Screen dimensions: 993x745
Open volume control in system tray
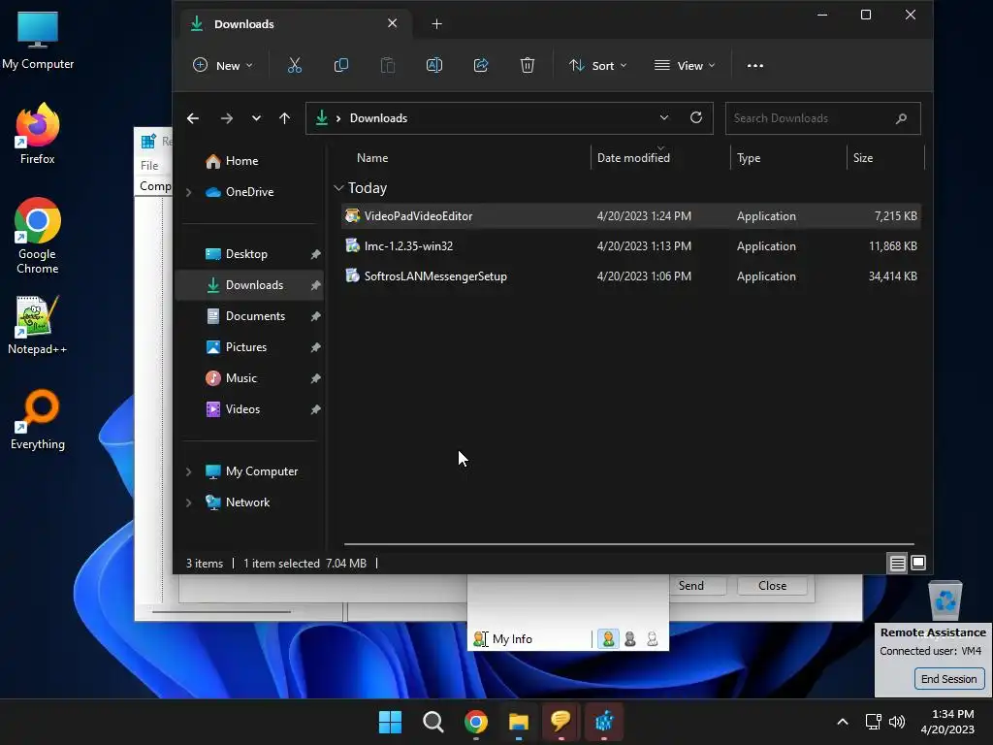point(897,722)
